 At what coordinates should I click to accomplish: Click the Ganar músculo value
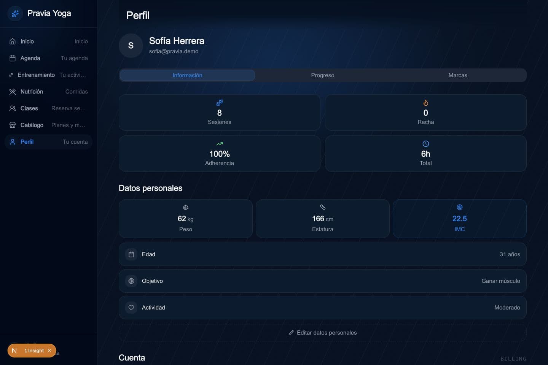click(501, 281)
